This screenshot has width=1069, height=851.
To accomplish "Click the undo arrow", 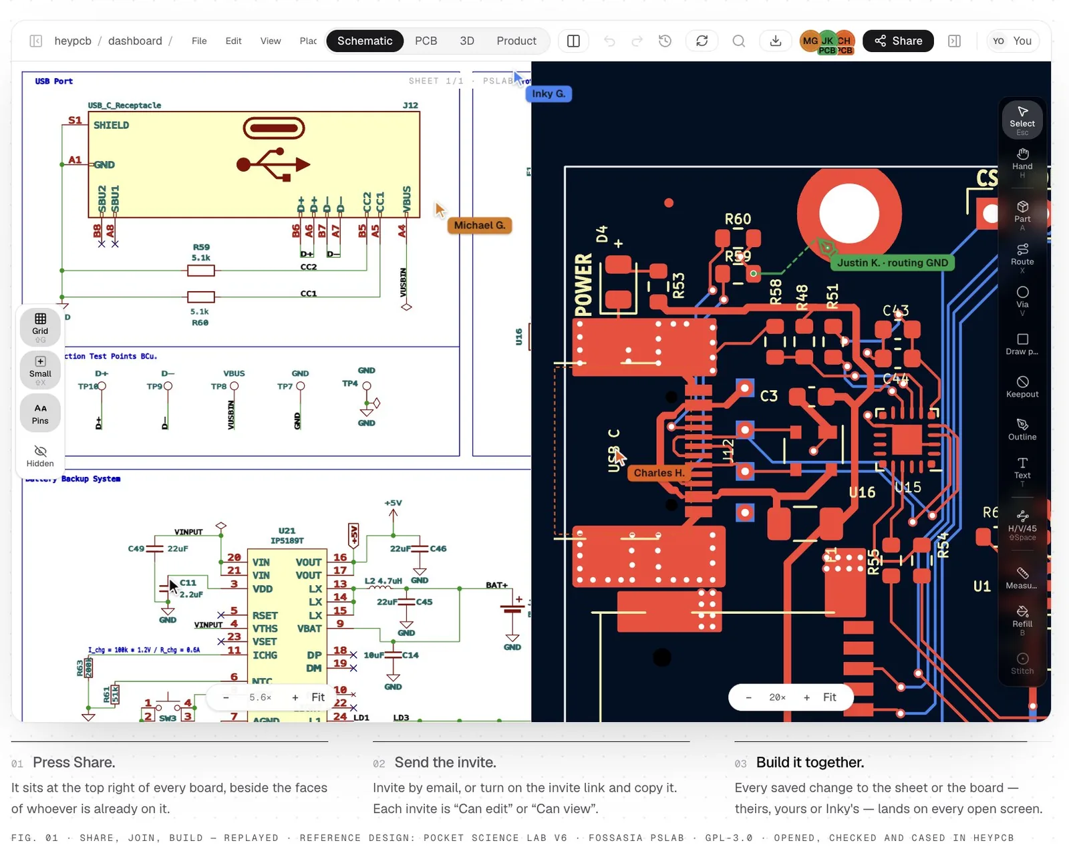I will click(609, 41).
